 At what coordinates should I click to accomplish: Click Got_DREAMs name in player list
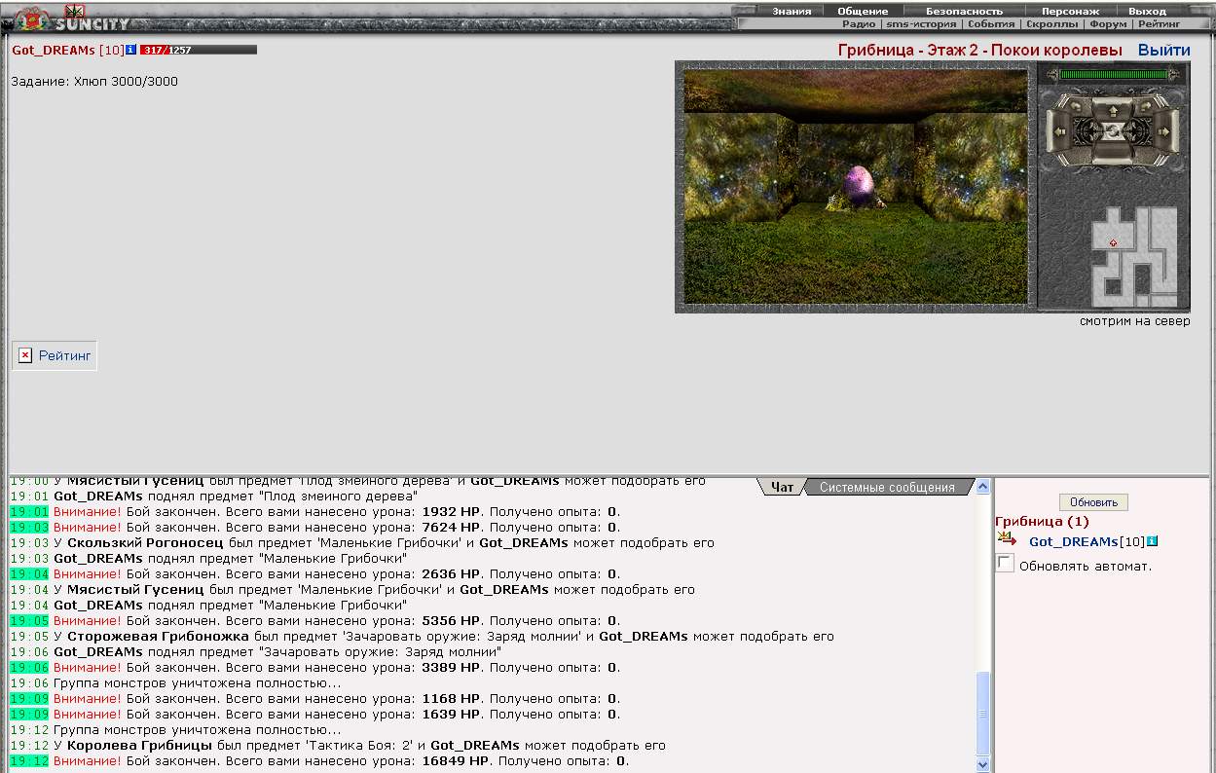pos(1073,541)
